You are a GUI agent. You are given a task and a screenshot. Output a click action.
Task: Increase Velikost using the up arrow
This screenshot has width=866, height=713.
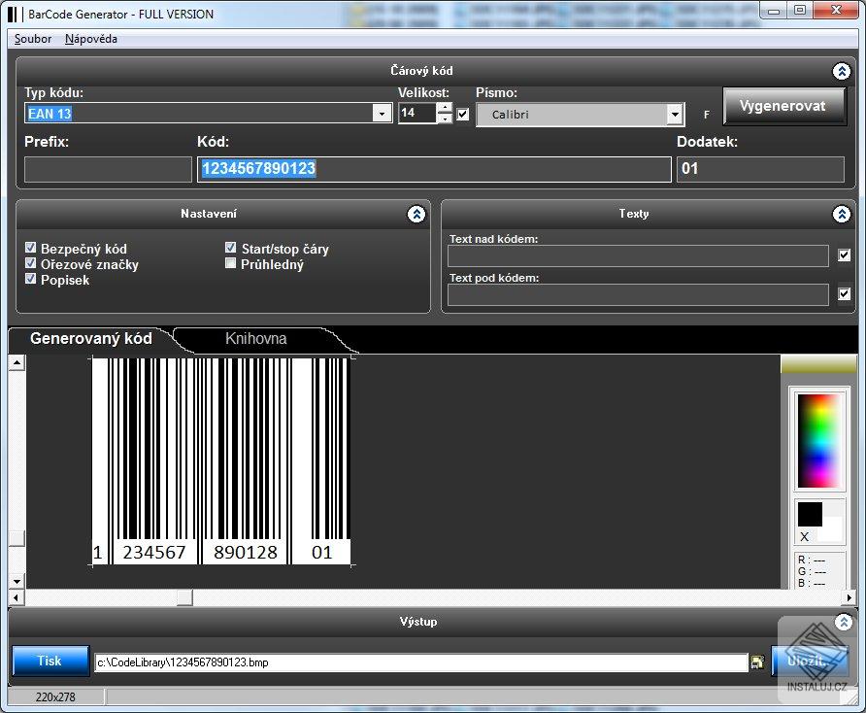(x=445, y=108)
